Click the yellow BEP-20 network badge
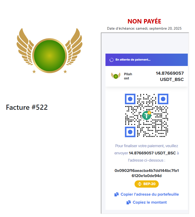 147,184
